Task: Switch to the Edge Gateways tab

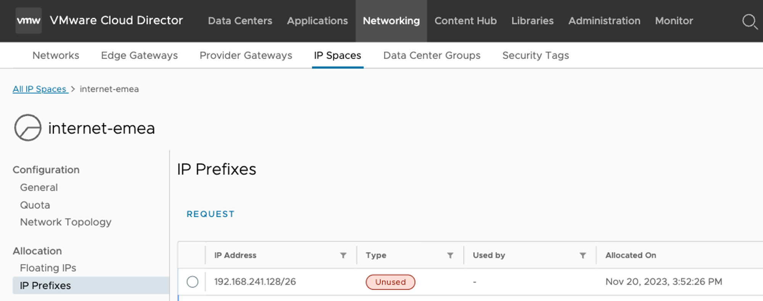Action: pos(139,56)
